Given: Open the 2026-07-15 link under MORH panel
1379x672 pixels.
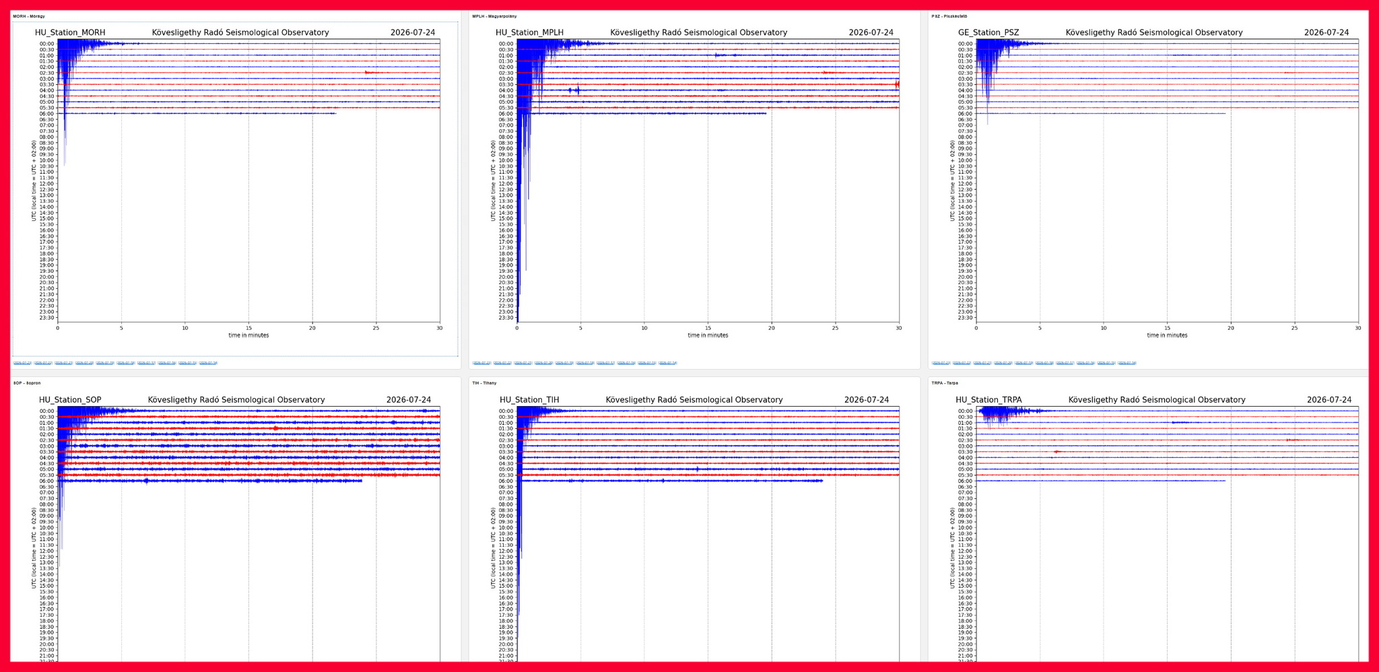Looking at the screenshot, I should click(188, 363).
